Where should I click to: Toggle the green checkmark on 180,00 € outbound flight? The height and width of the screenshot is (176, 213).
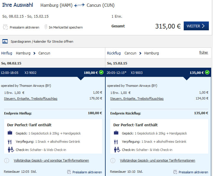[101, 72]
